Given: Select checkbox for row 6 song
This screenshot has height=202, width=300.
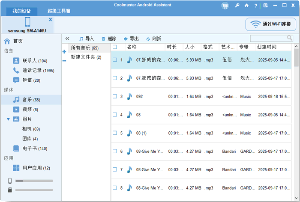Looking at the screenshot, I should pyautogui.click(x=115, y=151).
